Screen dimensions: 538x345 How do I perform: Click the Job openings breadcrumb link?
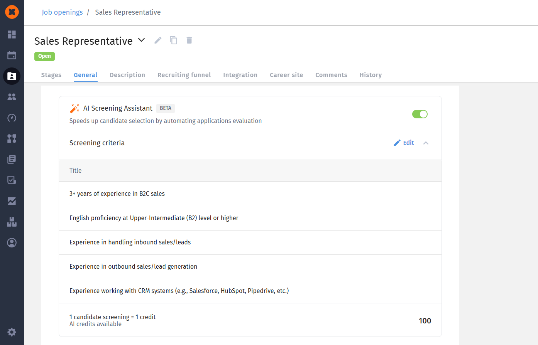[x=62, y=12]
